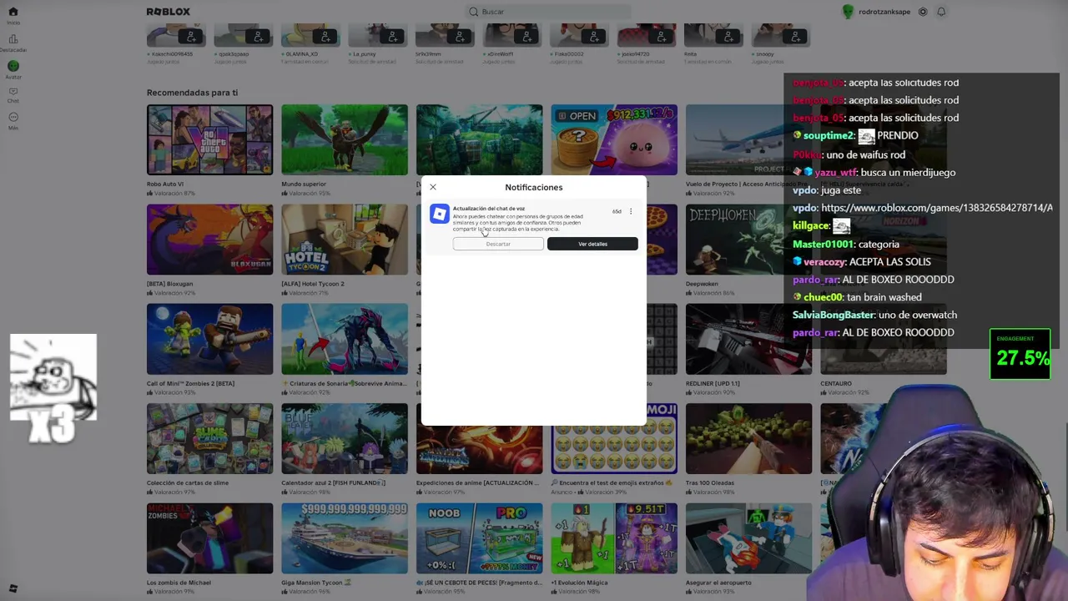The image size is (1068, 601).
Task: Click the notifications bell icon
Action: point(941,12)
